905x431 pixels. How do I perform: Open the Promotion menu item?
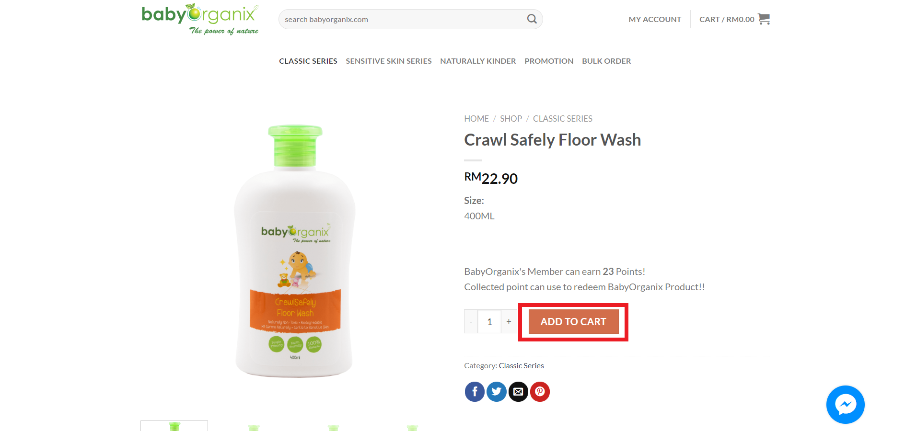(x=549, y=61)
